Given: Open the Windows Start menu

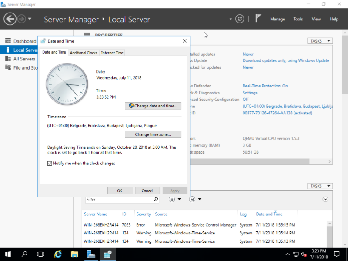Looking at the screenshot, I should [x=8, y=254].
